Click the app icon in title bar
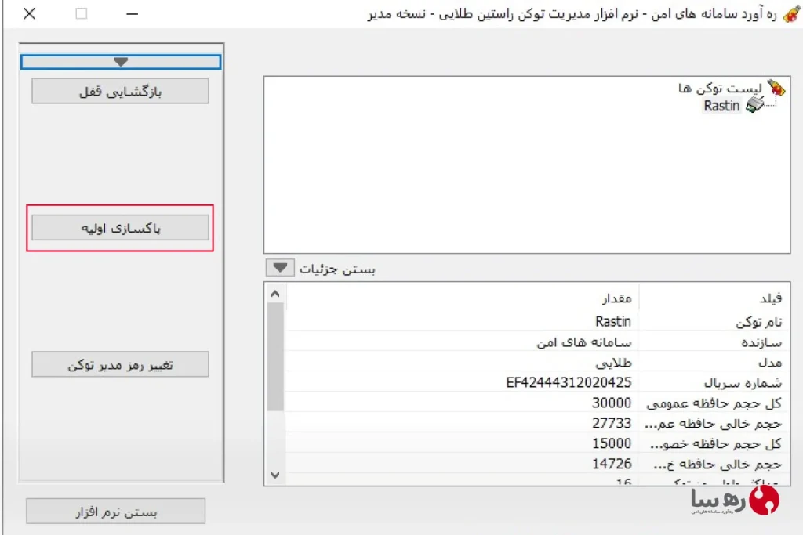This screenshot has width=803, height=535. 790,14
